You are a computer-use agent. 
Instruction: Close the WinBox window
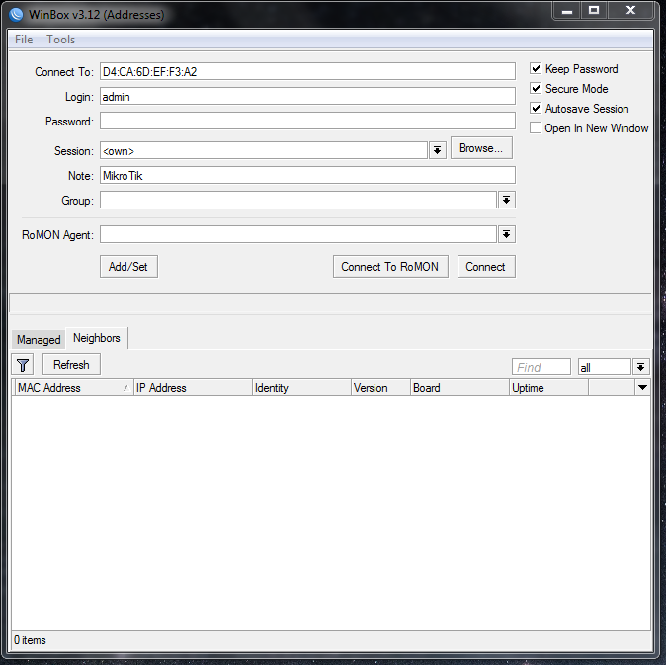[x=630, y=11]
